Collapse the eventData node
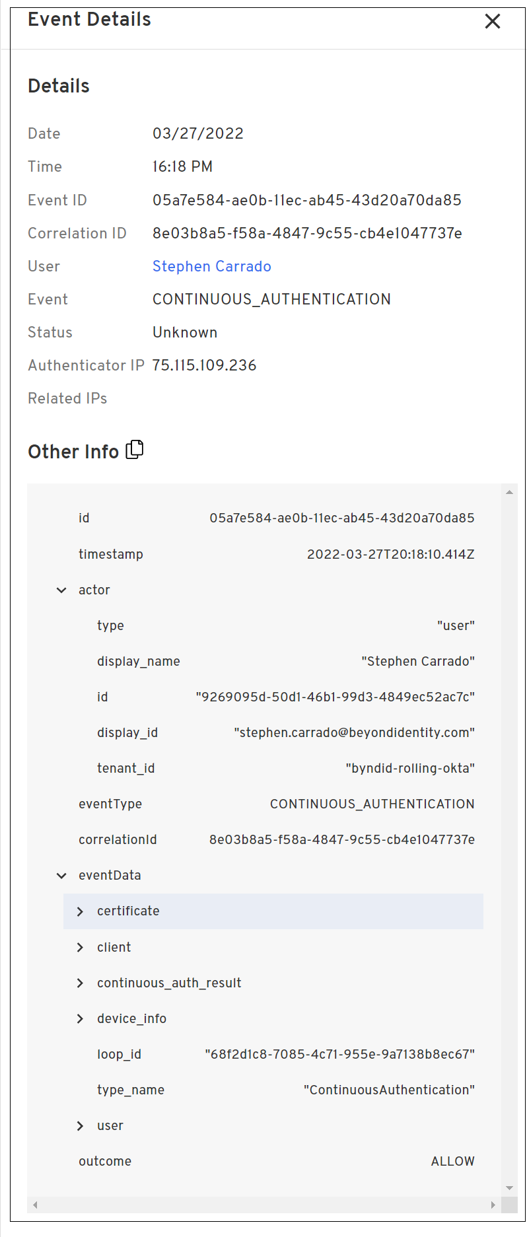Viewport: 527px width, 1237px height. click(x=61, y=876)
